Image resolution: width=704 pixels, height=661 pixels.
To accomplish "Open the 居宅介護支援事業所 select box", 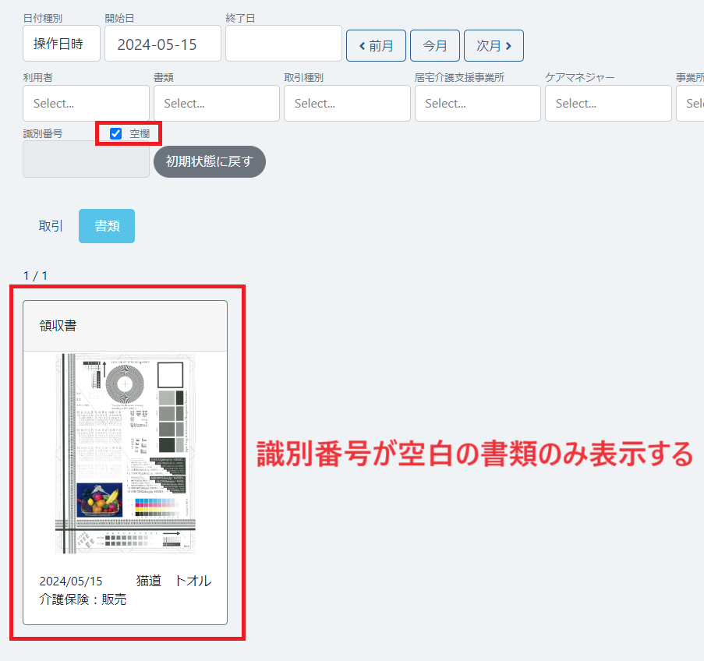I will pos(477,103).
